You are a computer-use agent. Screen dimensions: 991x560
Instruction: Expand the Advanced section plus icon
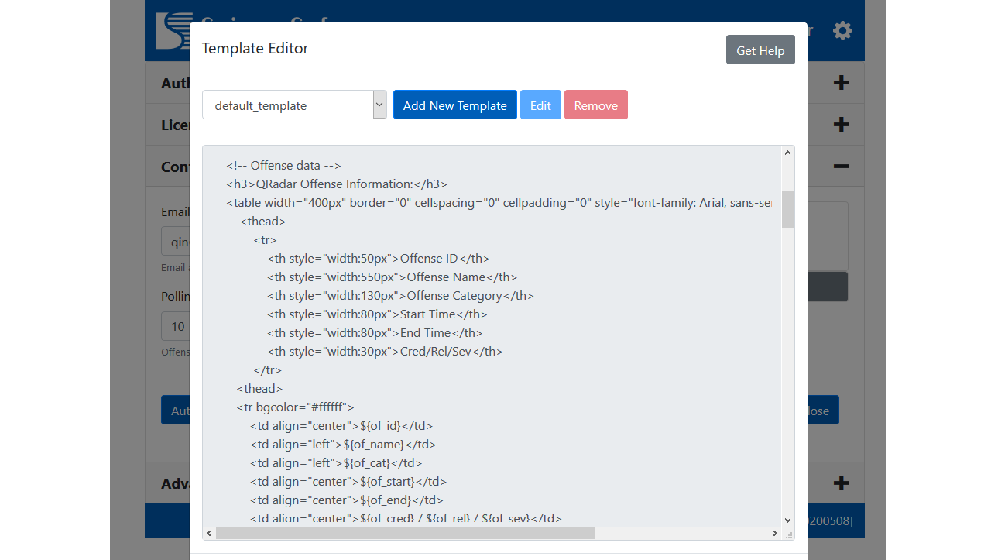(x=842, y=483)
